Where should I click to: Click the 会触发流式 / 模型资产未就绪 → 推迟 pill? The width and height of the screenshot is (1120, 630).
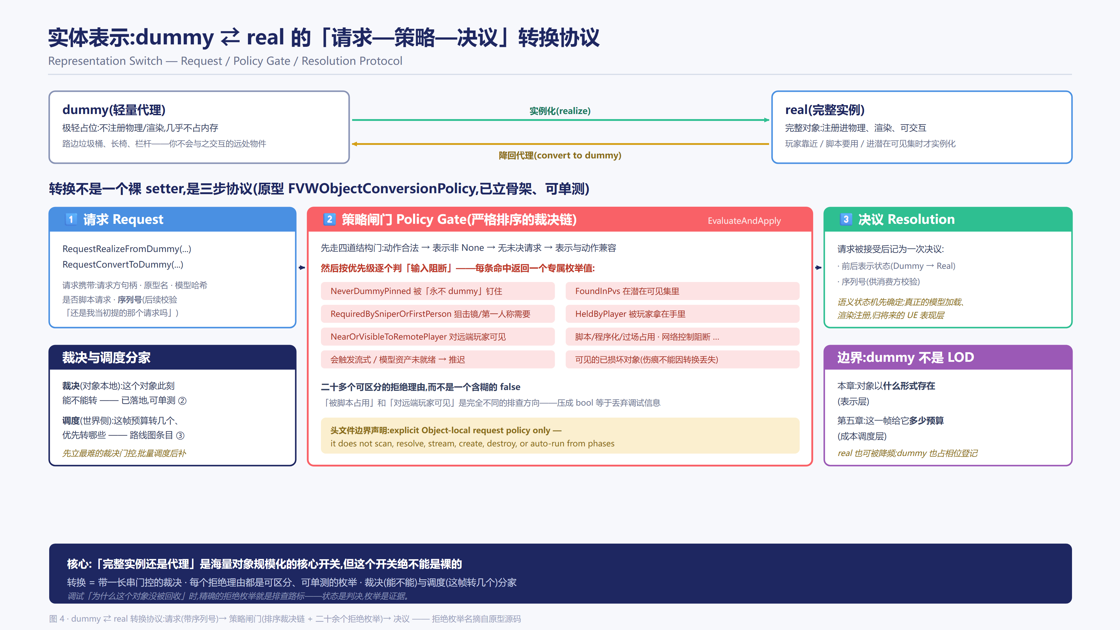[x=438, y=360]
